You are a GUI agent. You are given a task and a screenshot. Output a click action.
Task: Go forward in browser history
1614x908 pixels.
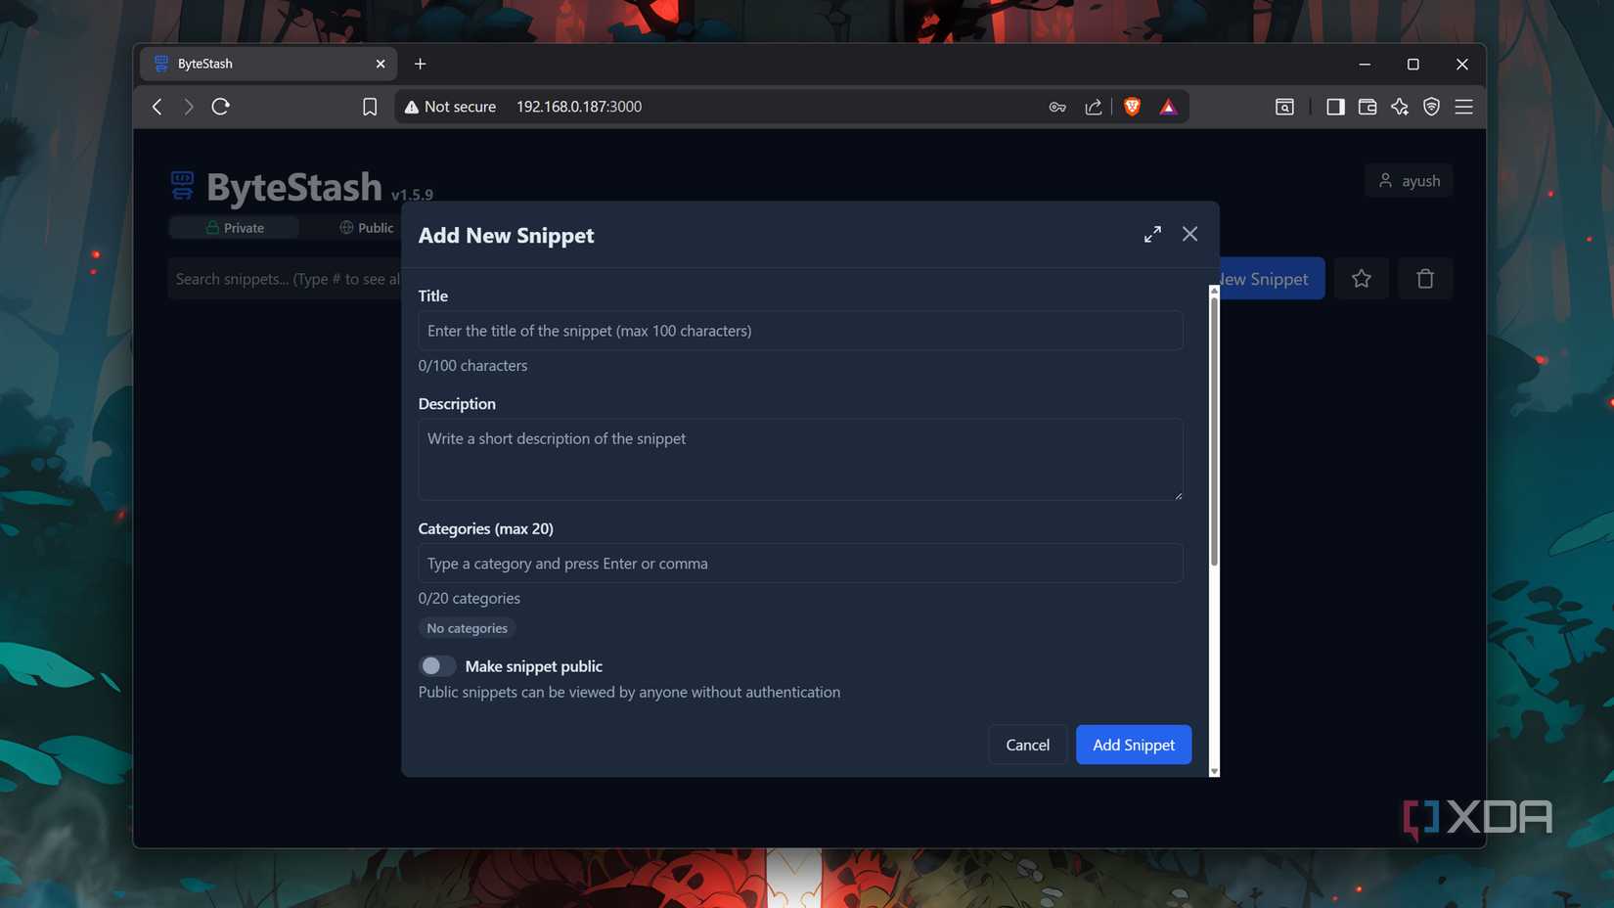(189, 107)
